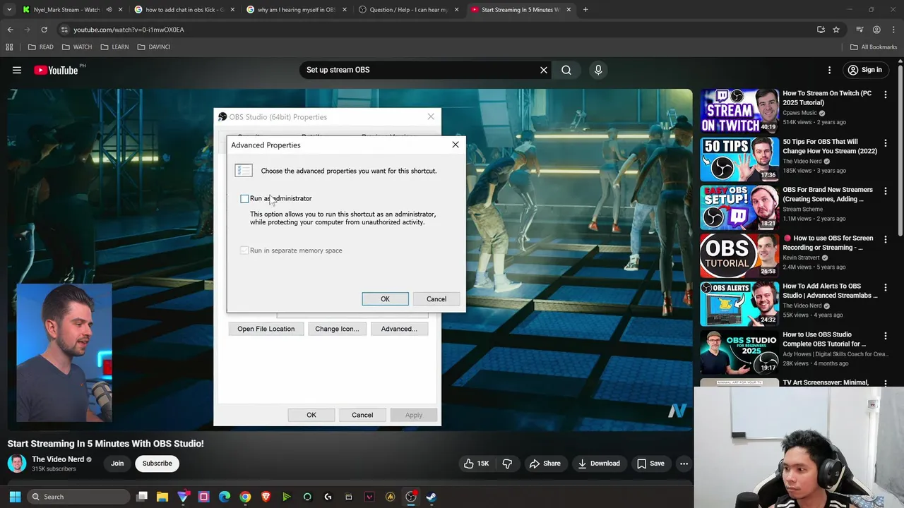Click Sign in button

864,70
